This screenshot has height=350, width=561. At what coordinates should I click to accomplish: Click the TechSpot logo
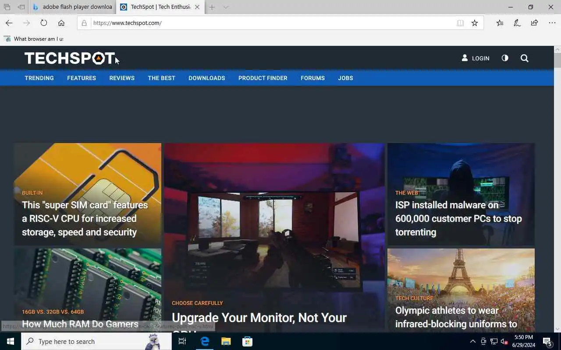click(x=70, y=58)
